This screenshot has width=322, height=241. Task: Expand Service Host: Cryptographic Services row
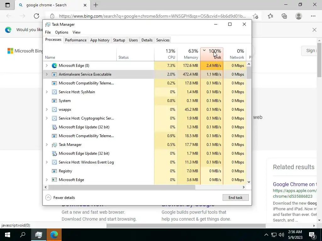[47, 118]
